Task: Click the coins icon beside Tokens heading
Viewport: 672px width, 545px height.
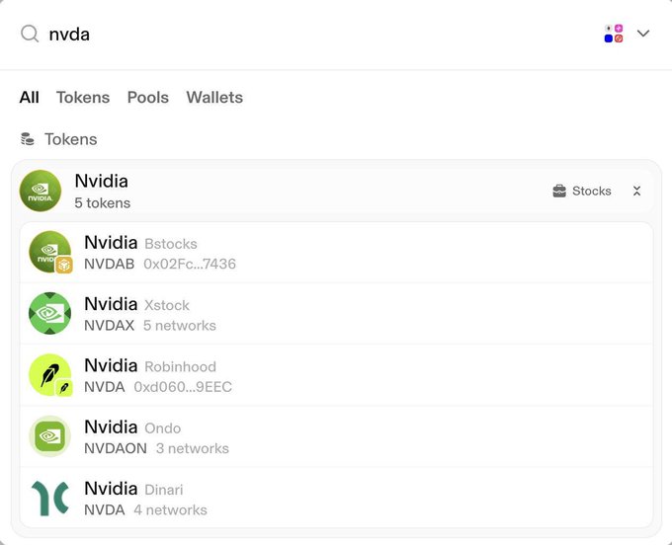Action: point(28,139)
